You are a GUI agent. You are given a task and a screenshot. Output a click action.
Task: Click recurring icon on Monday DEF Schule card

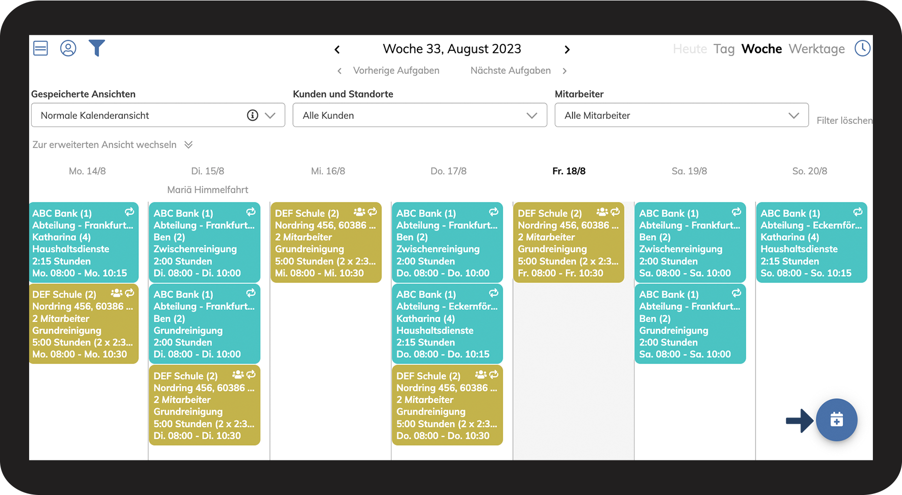click(130, 293)
